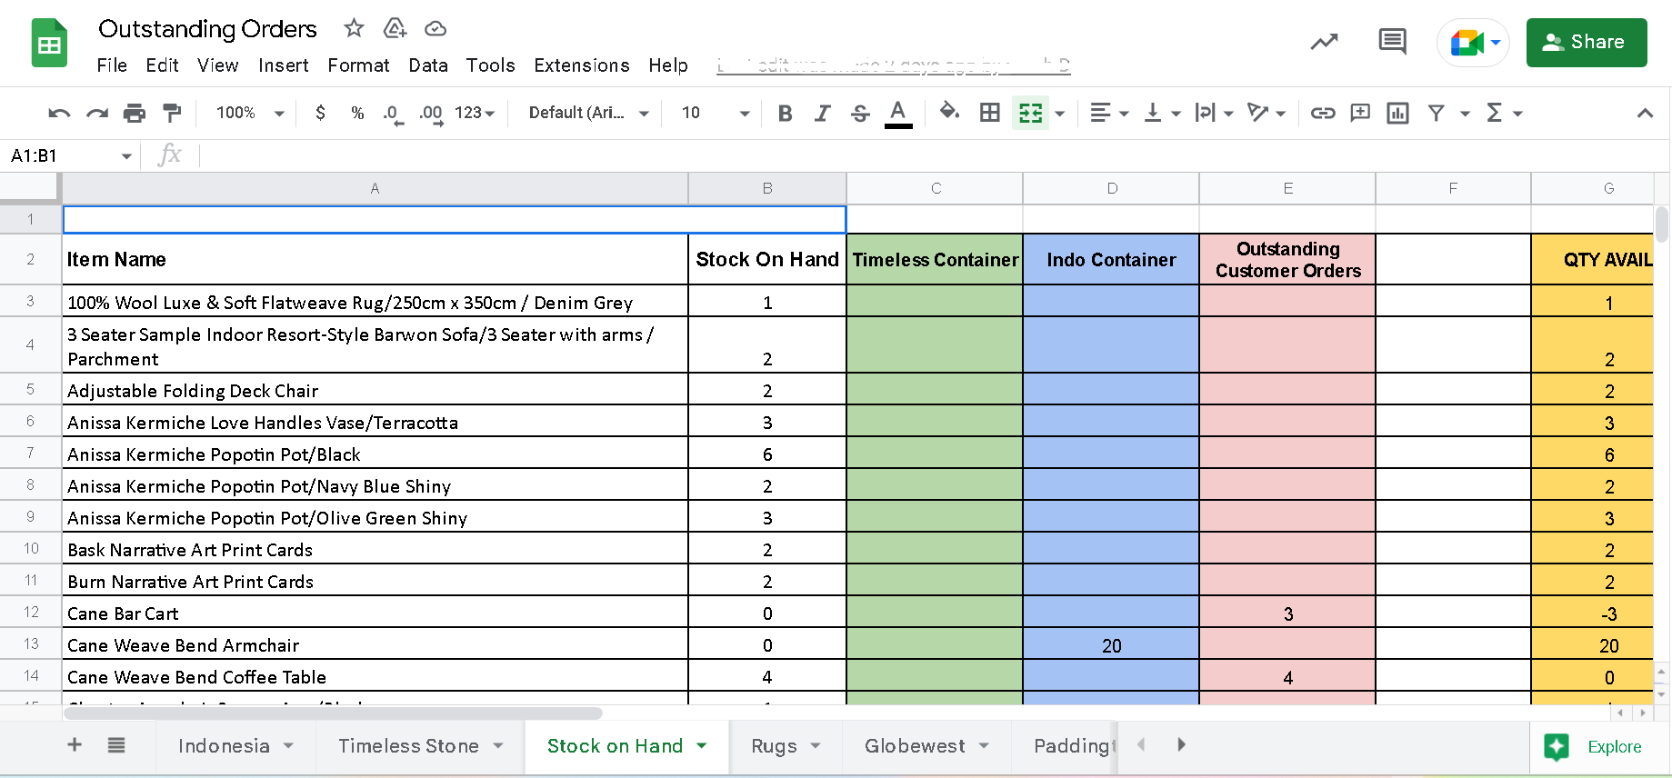This screenshot has width=1672, height=778.
Task: Click the insert link icon
Action: (x=1322, y=113)
